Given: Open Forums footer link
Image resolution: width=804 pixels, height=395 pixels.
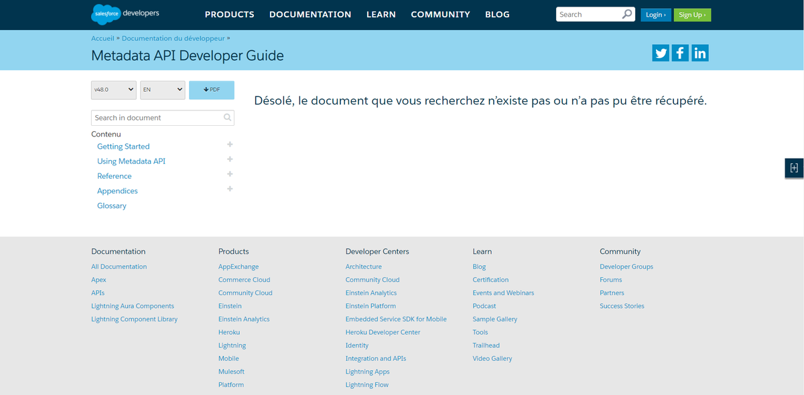Looking at the screenshot, I should point(611,280).
